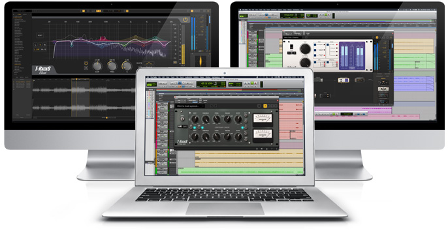Screen dimensions: 448x246
Task: Click the large upper knob on white plugin
Action: click(x=305, y=49)
